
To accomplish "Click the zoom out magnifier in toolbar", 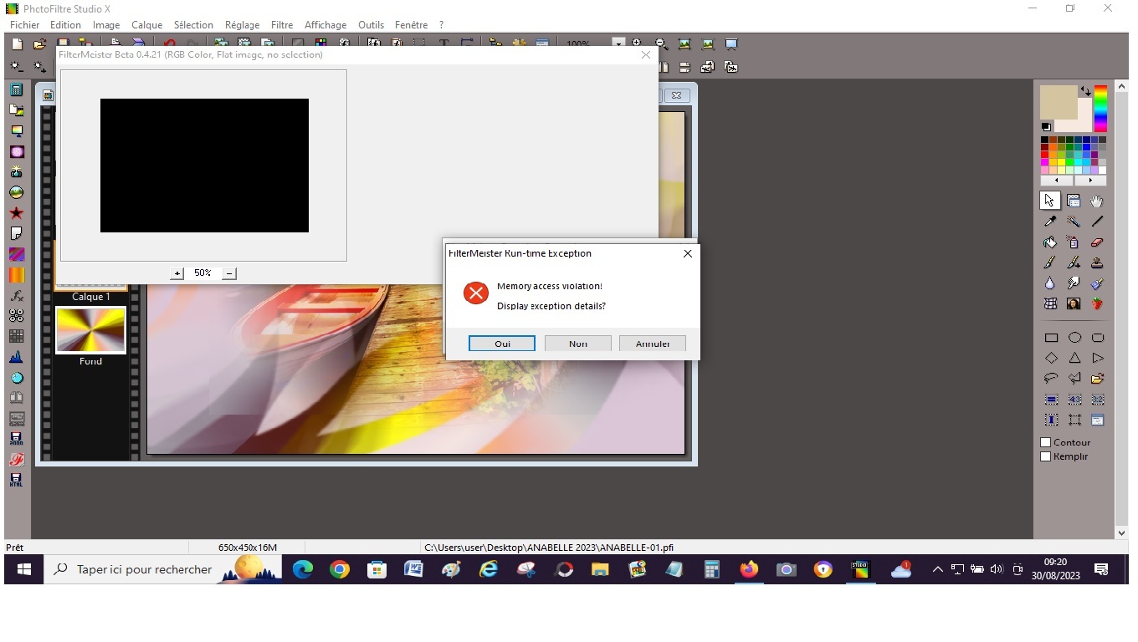I will [661, 43].
